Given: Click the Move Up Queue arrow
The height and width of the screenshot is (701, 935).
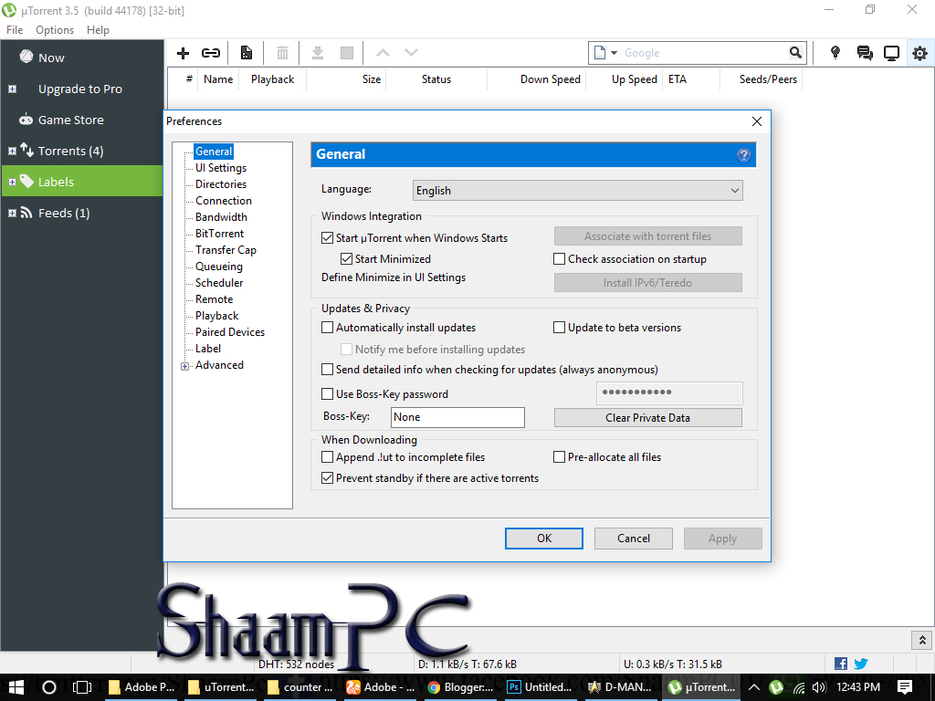Looking at the screenshot, I should click(383, 53).
